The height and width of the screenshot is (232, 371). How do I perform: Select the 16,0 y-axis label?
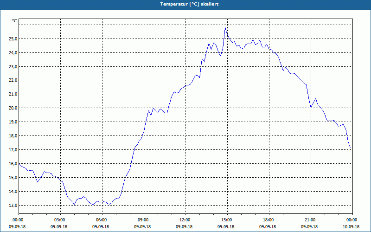click(x=13, y=164)
